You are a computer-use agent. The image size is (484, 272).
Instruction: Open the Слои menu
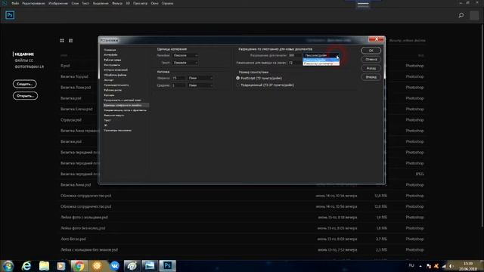[x=75, y=3]
